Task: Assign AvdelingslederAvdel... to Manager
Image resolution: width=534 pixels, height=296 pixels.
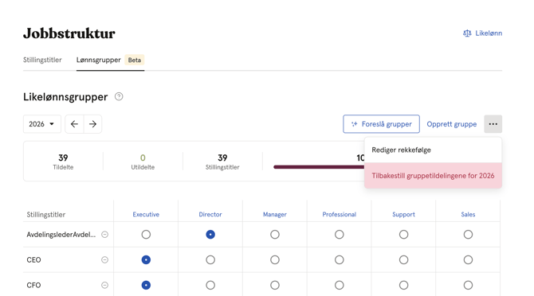Action: 274,235
